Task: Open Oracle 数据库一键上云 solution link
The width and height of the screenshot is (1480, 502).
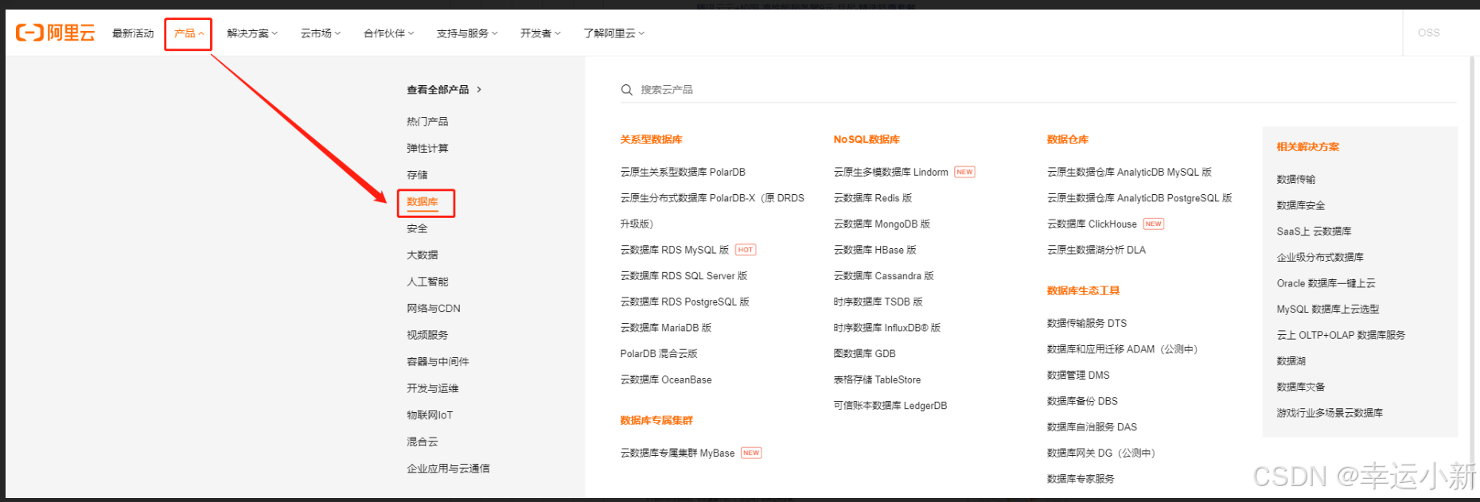Action: click(1326, 284)
